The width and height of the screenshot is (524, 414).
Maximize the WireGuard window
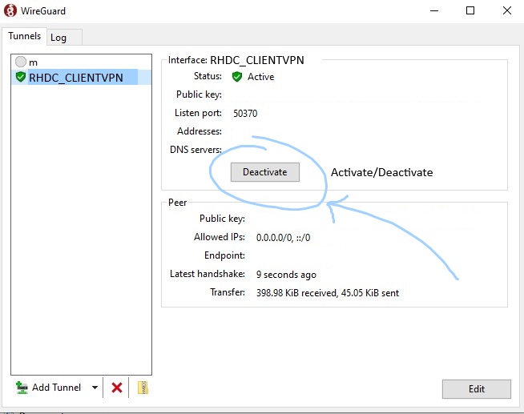[470, 10]
